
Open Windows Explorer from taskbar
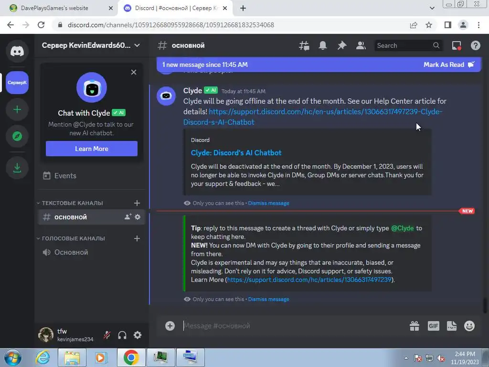click(72, 357)
